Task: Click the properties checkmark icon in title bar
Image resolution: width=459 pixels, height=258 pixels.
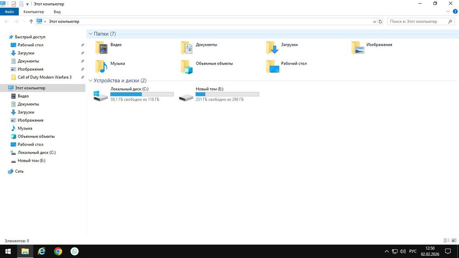Action: pyautogui.click(x=13, y=4)
